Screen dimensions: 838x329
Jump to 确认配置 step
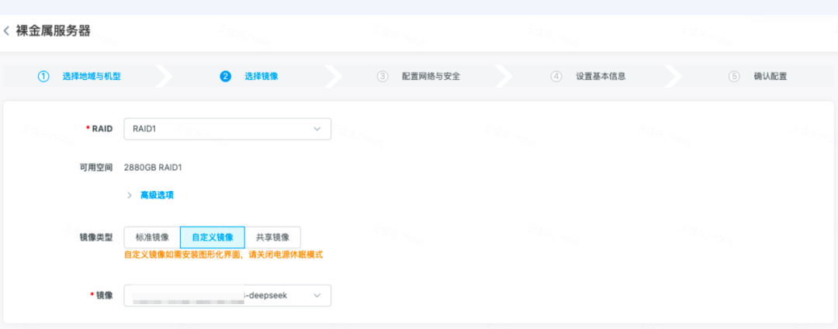pyautogui.click(x=770, y=76)
